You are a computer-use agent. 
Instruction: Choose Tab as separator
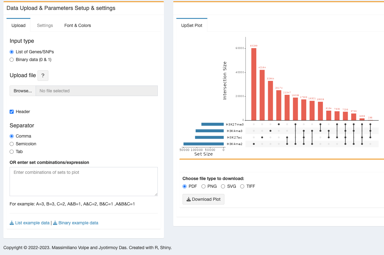12,152
